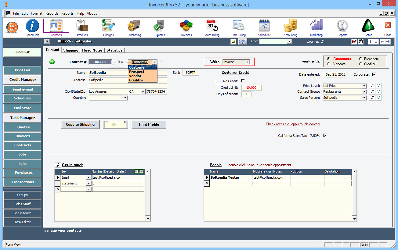Click down arrow of People list scrollbar
398x250 pixels.
[354, 219]
